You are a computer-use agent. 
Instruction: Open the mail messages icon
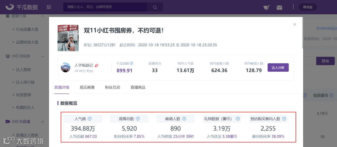pos(279,7)
